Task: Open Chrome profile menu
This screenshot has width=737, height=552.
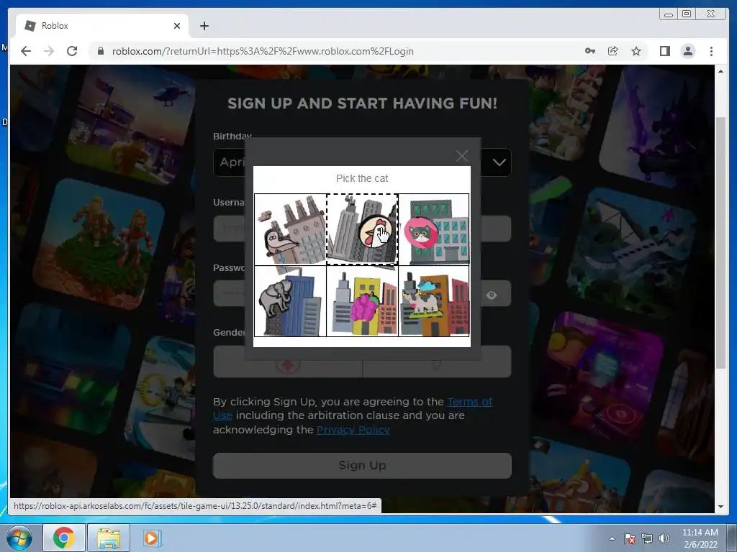Action: 687,51
